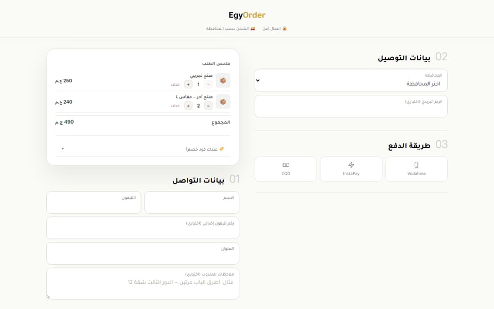The height and width of the screenshot is (309, 494).
Task: Open the المحافظة governorate dropdown
Action: (x=351, y=80)
